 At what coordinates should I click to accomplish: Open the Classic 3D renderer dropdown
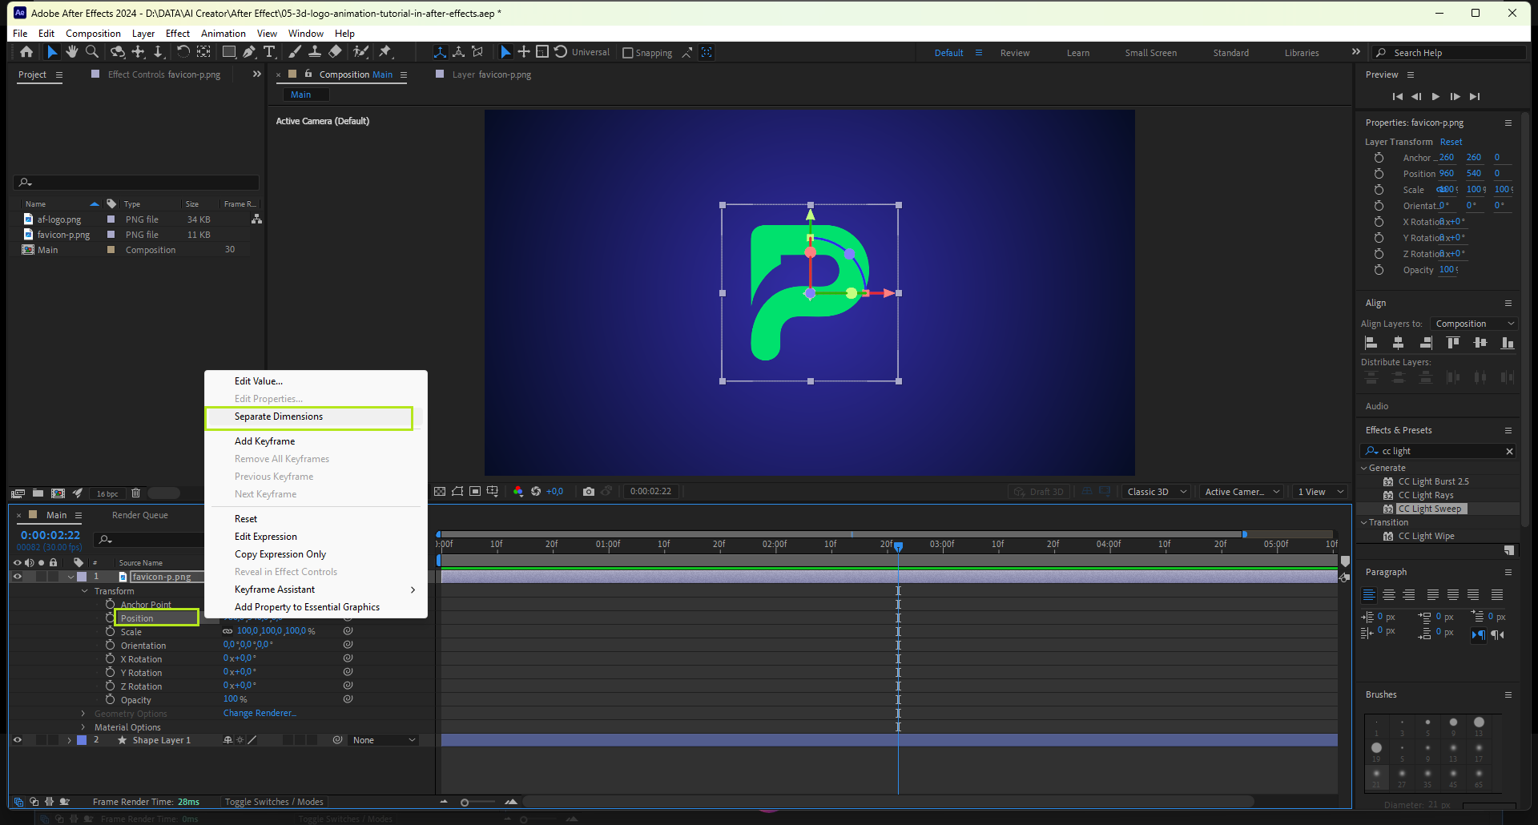pyautogui.click(x=1156, y=492)
